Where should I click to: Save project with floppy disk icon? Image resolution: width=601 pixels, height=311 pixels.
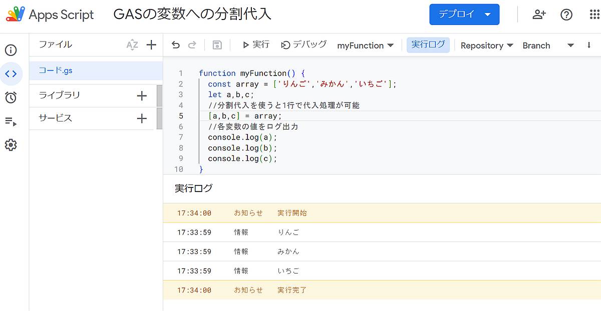pos(217,45)
